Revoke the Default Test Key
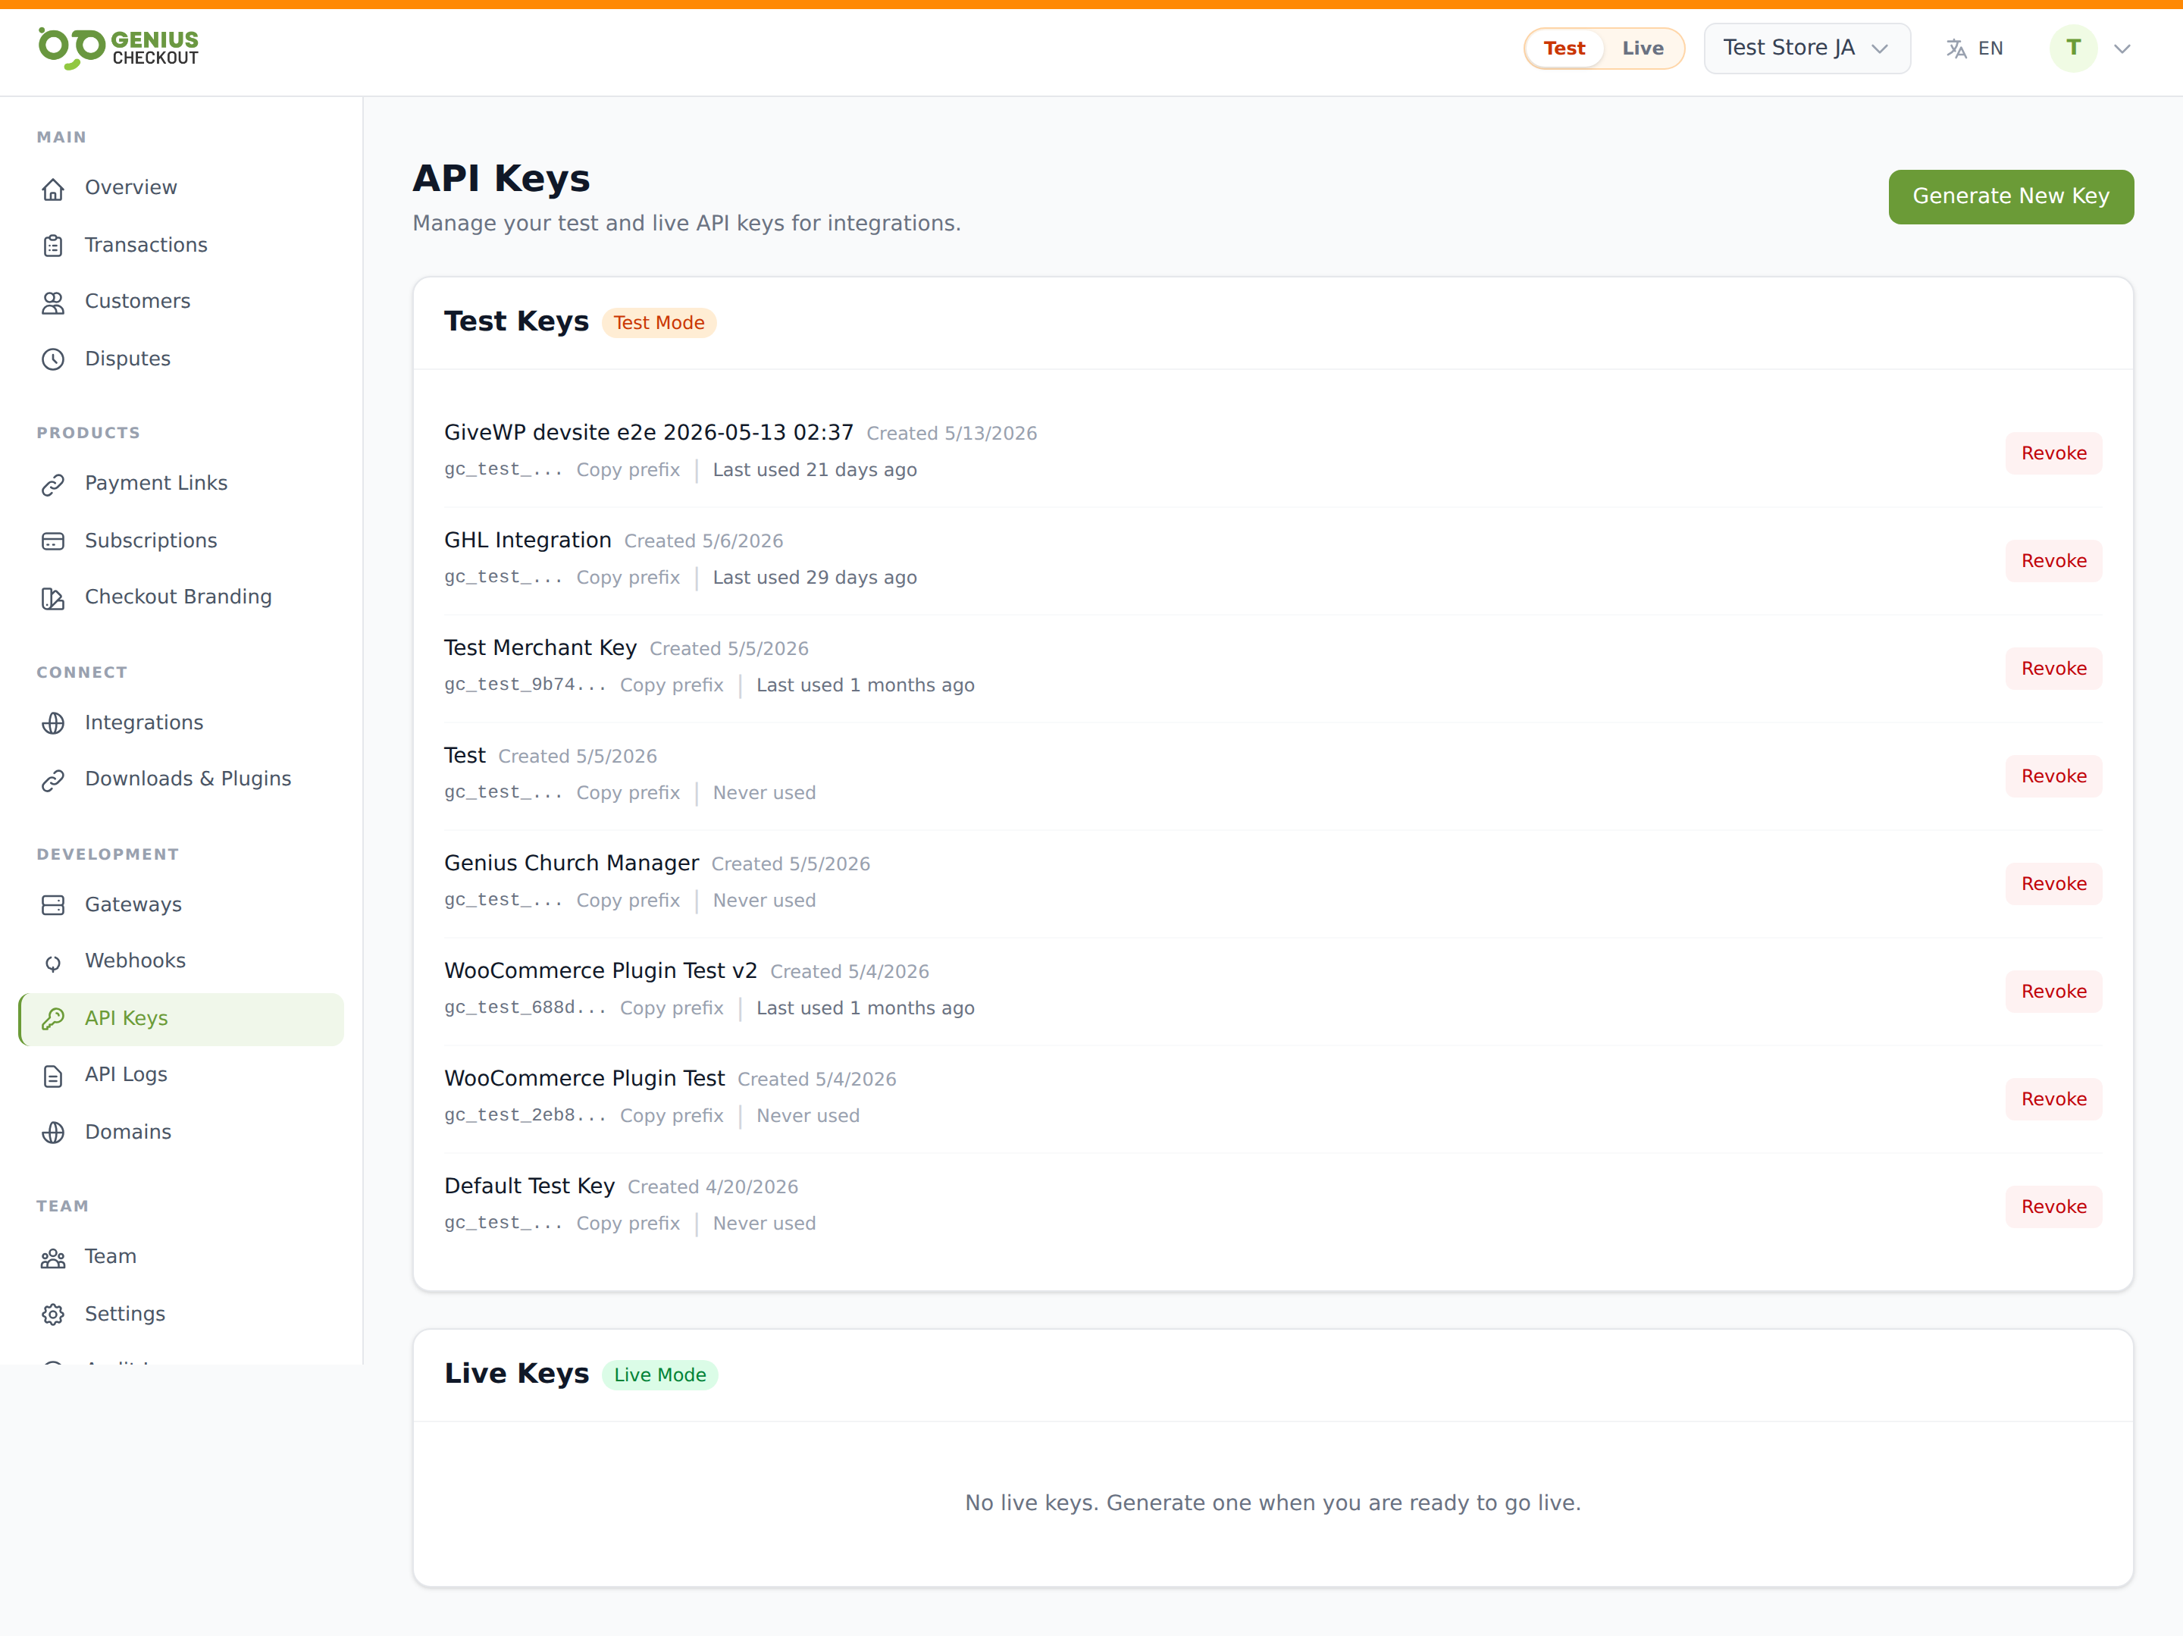This screenshot has width=2183, height=1636. click(2053, 1206)
